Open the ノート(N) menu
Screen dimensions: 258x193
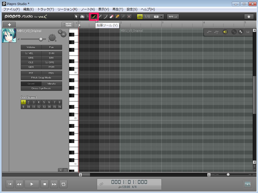[x=88, y=9]
